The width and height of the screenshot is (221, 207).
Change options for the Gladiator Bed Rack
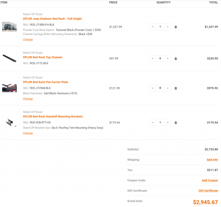(x=28, y=40)
